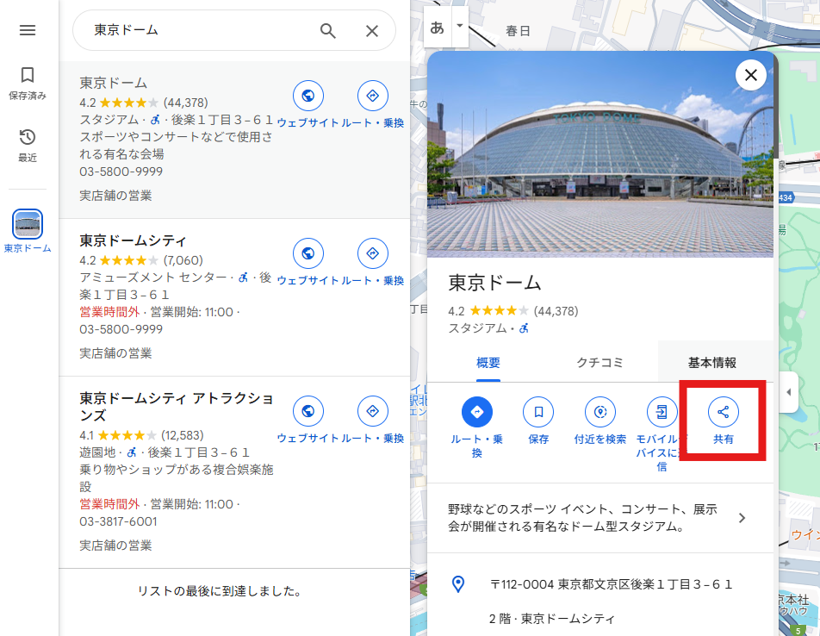Open the recent (最近) history item
Image resolution: width=820 pixels, height=636 pixels.
pos(28,146)
